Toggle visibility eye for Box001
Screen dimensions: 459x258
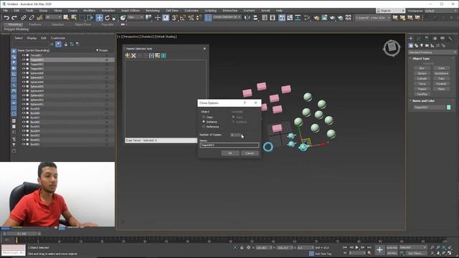pos(24,144)
